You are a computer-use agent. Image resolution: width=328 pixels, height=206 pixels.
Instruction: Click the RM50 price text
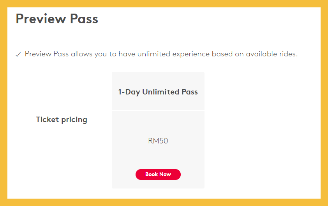(x=158, y=141)
